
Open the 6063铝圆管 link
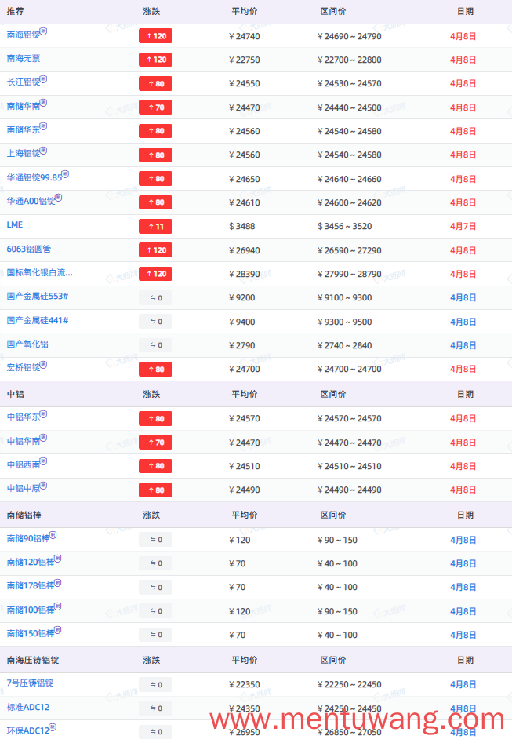(x=29, y=249)
